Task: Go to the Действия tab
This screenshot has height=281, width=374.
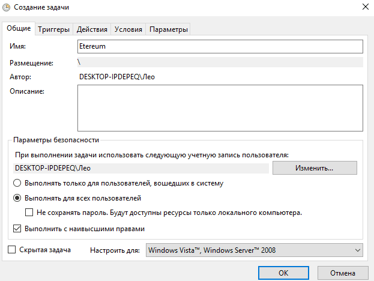Action: pyautogui.click(x=92, y=29)
